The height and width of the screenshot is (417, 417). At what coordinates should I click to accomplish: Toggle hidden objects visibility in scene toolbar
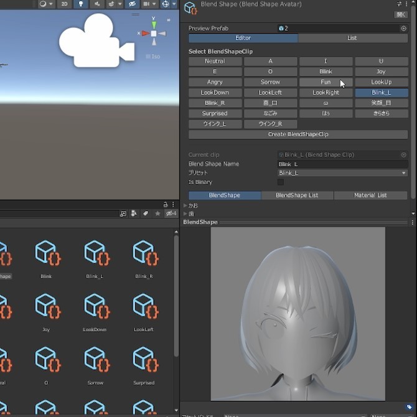point(132,4)
